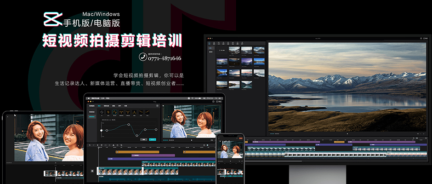Click the CapCut logo in the banner
Viewport: 432px width, 184px height.
click(52, 19)
